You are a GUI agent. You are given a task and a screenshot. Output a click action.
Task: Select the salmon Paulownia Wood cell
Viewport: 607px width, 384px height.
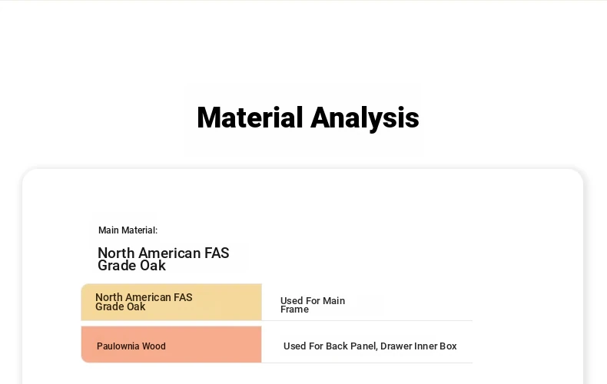pos(171,345)
